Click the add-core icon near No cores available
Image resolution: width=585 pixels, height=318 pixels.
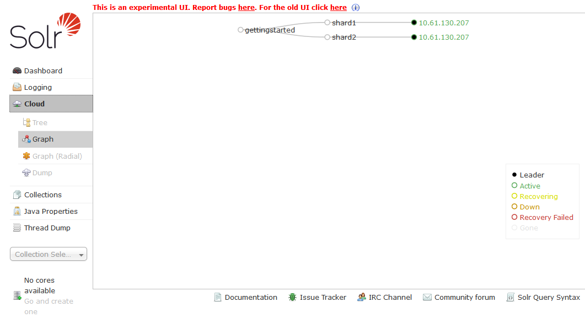click(17, 295)
